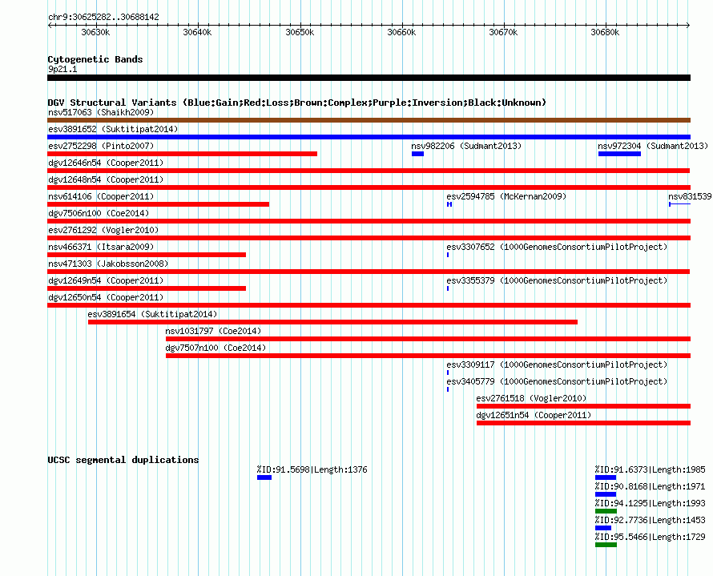The width and height of the screenshot is (713, 576).
Task: Click the UCSC segmental duplications track title
Action: click(123, 460)
